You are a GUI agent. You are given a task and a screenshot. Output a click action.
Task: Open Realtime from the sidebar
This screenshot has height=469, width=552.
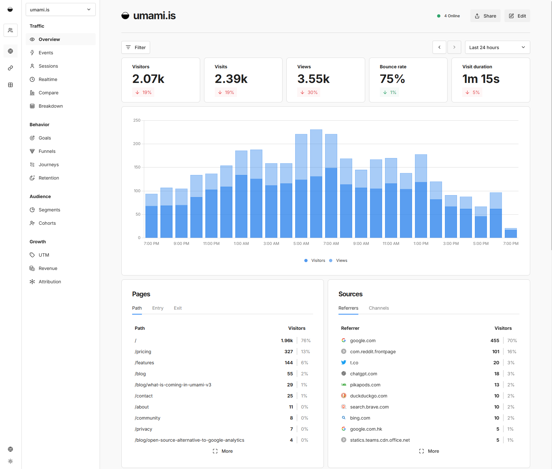pos(48,79)
